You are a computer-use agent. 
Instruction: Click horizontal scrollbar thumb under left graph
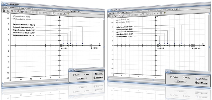(57, 80)
